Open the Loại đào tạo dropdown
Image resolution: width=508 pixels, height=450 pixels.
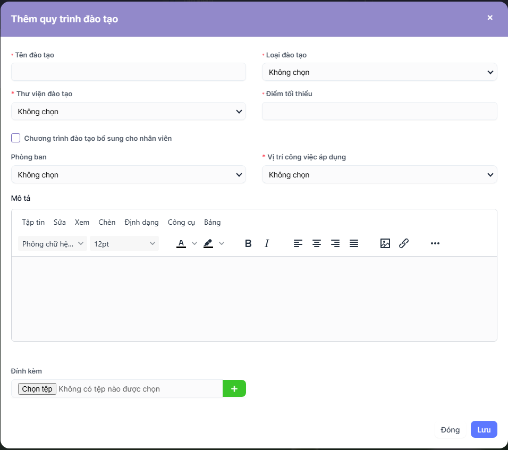click(379, 72)
